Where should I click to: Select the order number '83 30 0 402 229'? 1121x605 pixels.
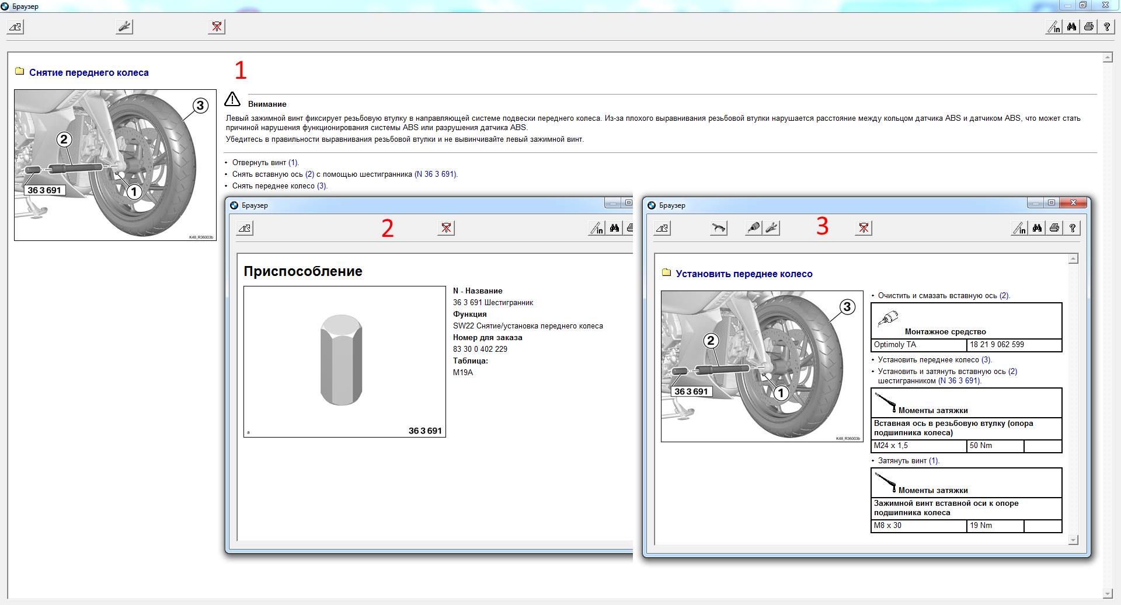point(480,349)
